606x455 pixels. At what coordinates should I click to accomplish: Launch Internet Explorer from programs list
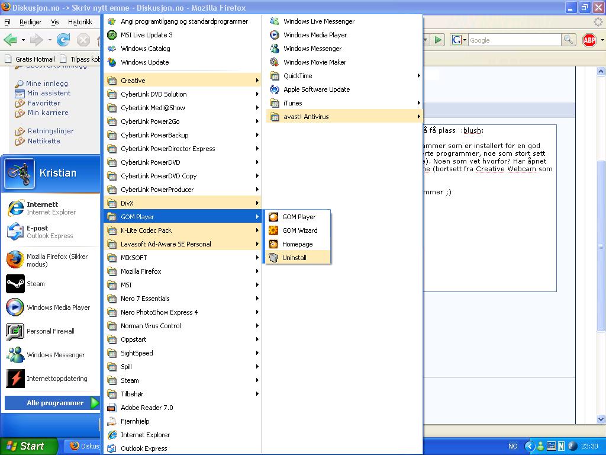182,435
